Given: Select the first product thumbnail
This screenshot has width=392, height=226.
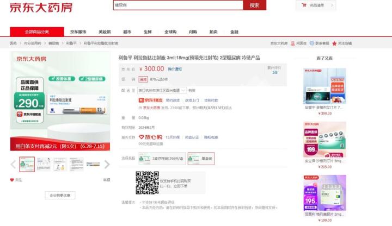Looking at the screenshot, I should (27, 164).
